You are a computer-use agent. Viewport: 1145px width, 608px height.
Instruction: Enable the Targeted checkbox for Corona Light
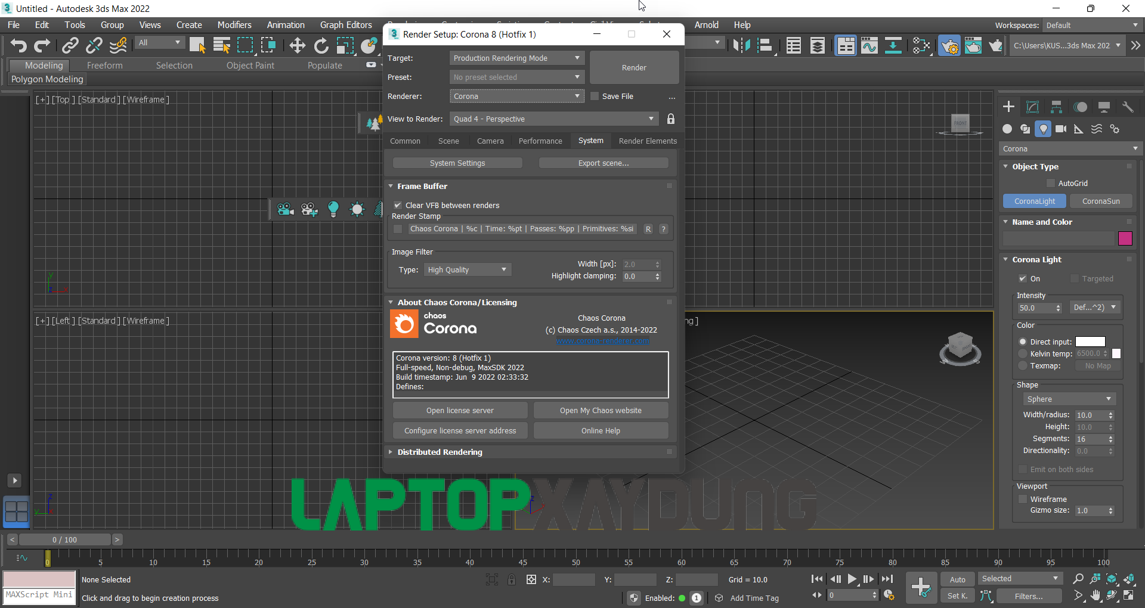(1075, 278)
